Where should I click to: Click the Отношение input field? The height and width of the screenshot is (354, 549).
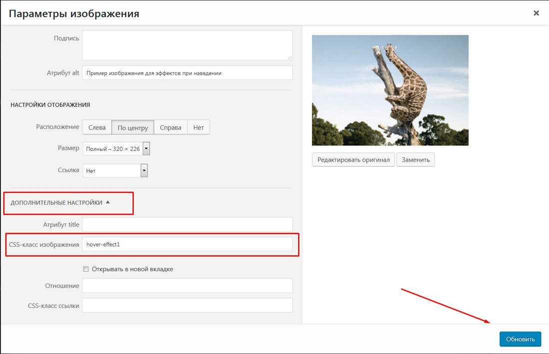(x=187, y=286)
